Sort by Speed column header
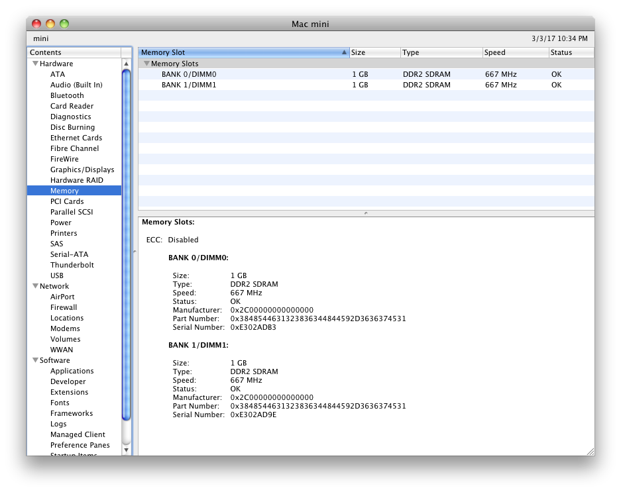 click(x=516, y=52)
